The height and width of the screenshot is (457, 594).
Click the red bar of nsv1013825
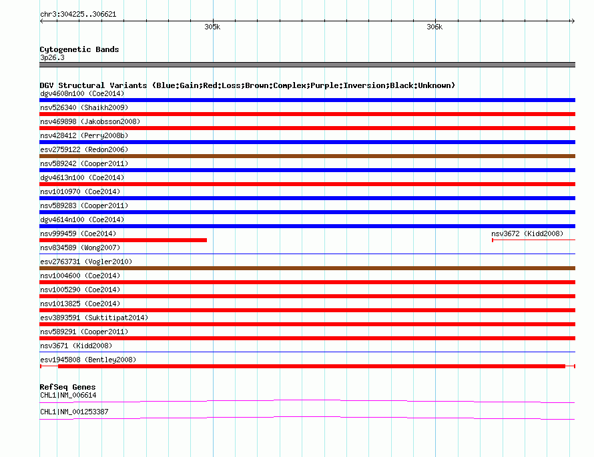pos(307,310)
